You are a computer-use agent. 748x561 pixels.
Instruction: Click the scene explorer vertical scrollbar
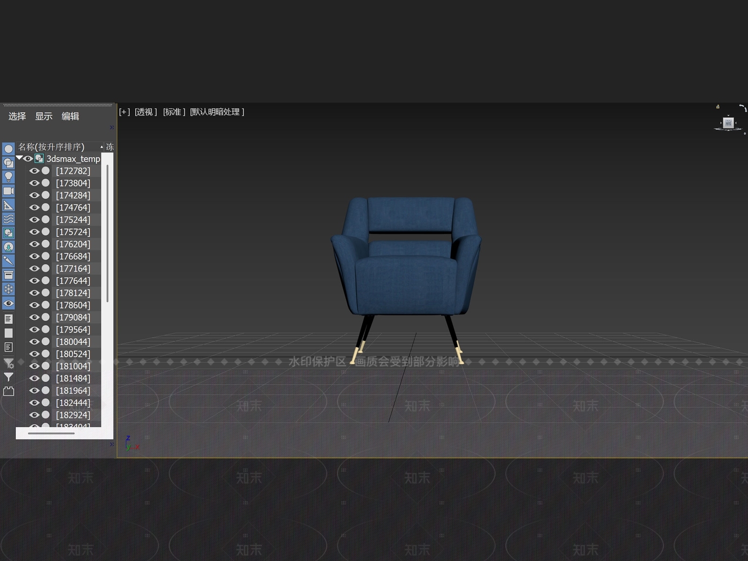(108, 233)
